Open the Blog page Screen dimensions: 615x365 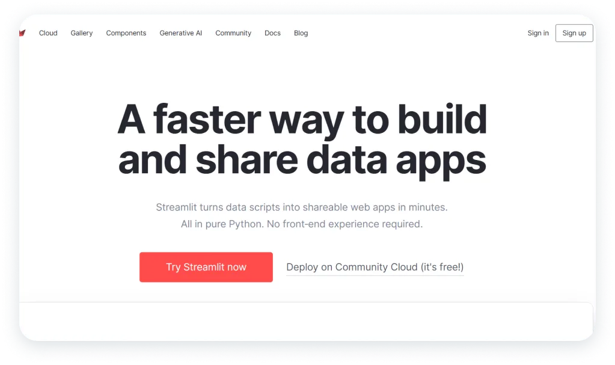tap(301, 33)
